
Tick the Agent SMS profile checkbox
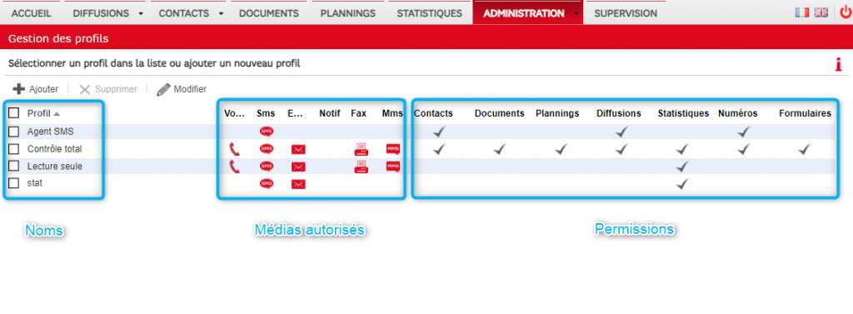[x=14, y=131]
